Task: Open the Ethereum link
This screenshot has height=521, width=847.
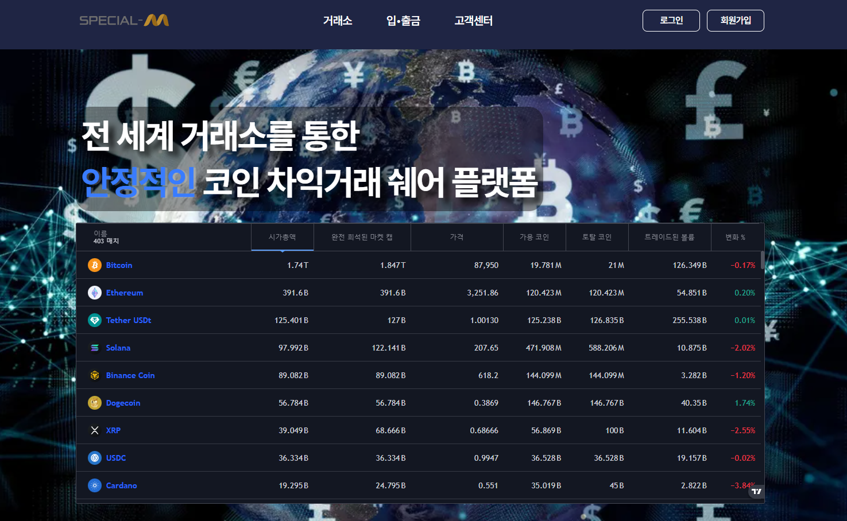Action: pos(125,293)
